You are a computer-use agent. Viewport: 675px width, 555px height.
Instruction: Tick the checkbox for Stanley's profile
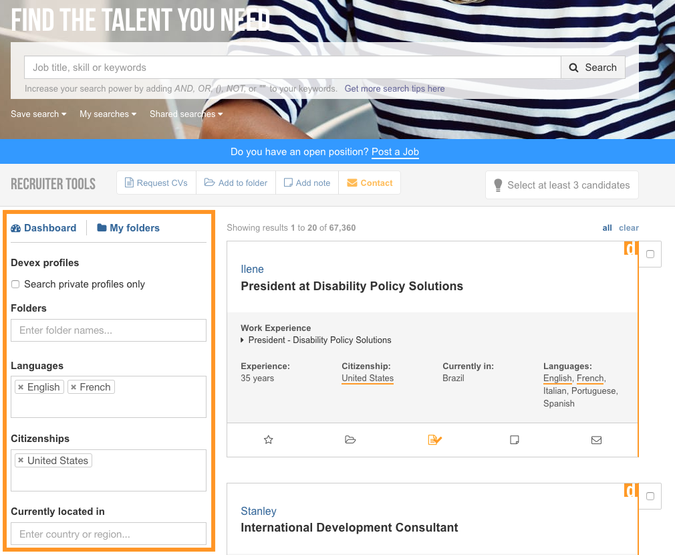(x=650, y=496)
